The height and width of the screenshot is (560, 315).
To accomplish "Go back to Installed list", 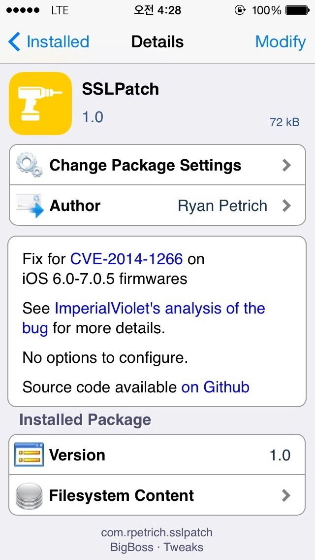I will (49, 42).
